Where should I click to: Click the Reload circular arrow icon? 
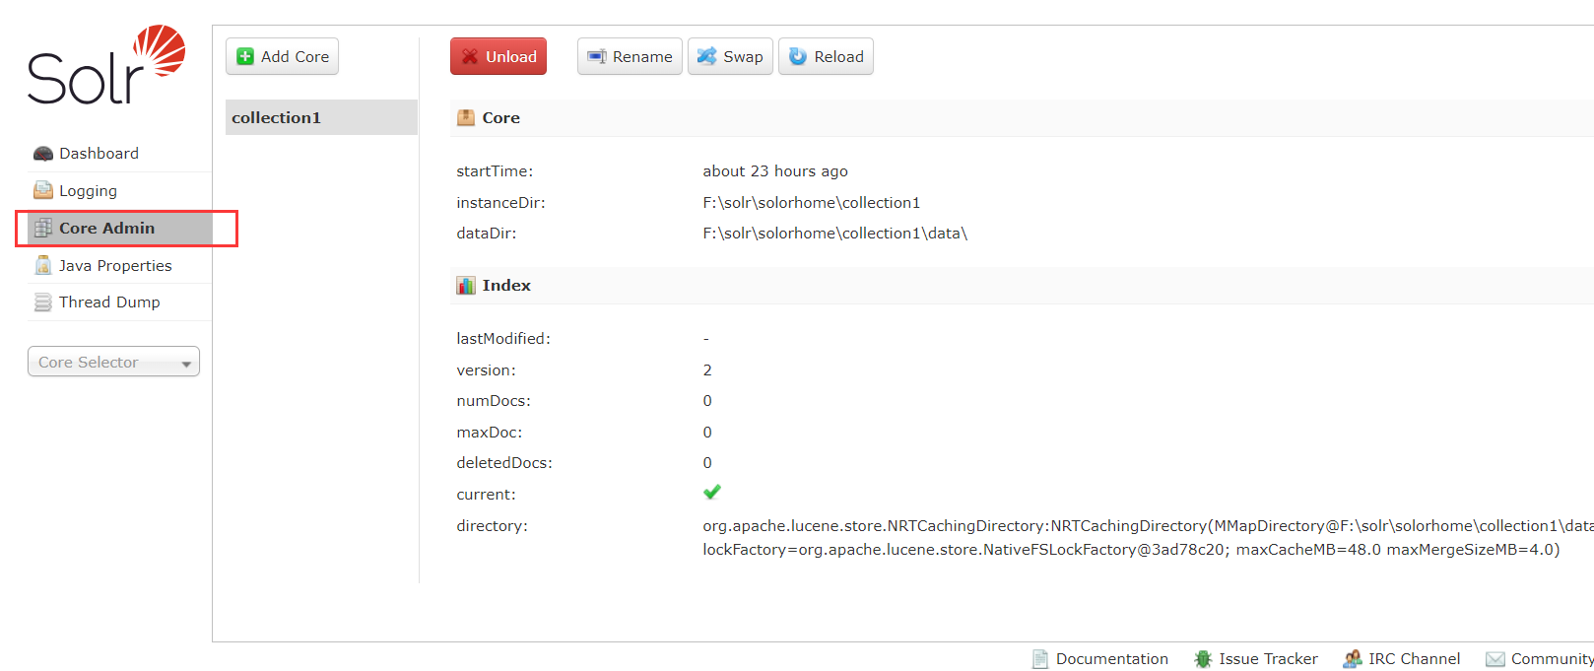tap(798, 56)
